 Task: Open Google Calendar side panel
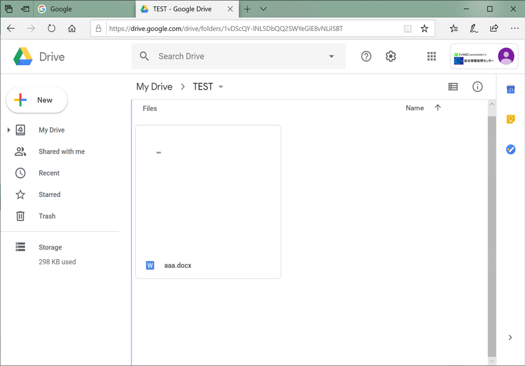click(511, 90)
